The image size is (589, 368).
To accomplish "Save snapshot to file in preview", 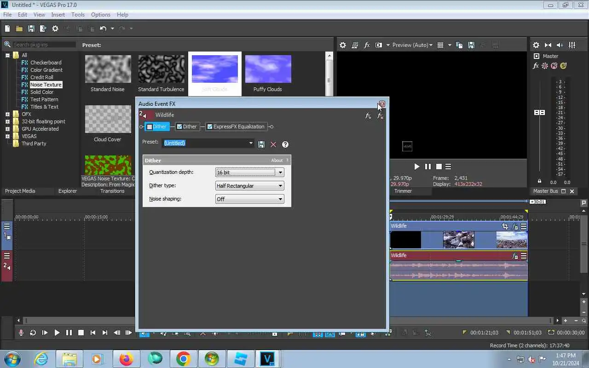I will 471,45.
